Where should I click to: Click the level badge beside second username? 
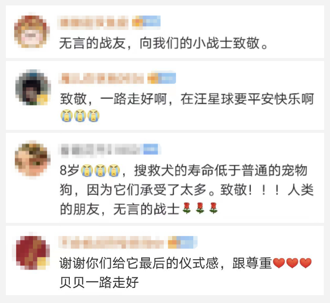coord(162,78)
